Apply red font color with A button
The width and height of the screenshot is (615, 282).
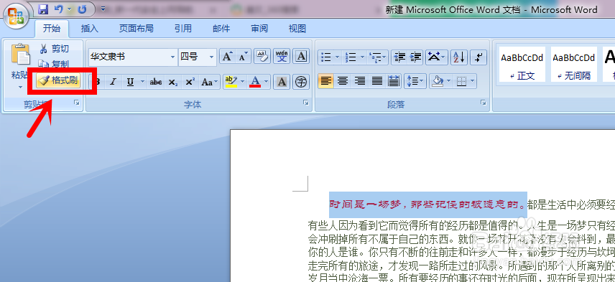tap(255, 82)
